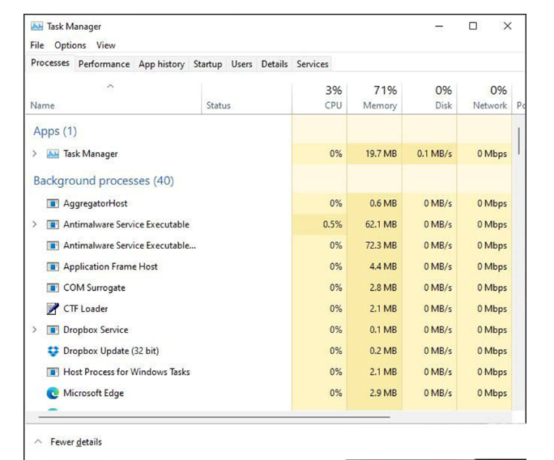This screenshot has height=460, width=554.
Task: Click the Application Frame Host icon
Action: coord(53,267)
